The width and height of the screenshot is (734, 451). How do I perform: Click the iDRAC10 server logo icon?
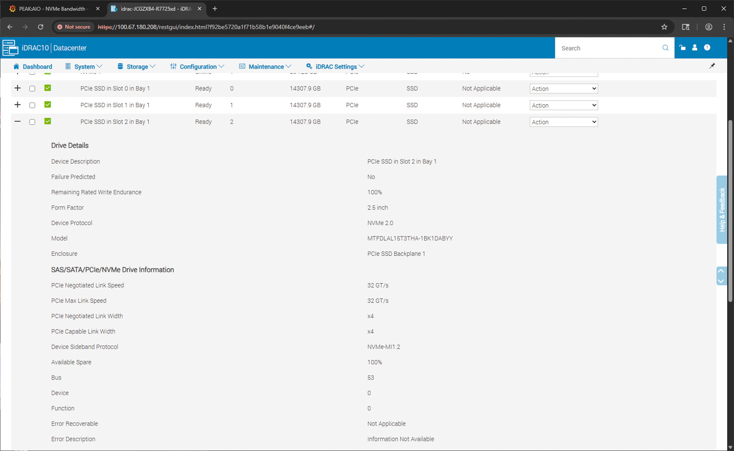(x=10, y=48)
